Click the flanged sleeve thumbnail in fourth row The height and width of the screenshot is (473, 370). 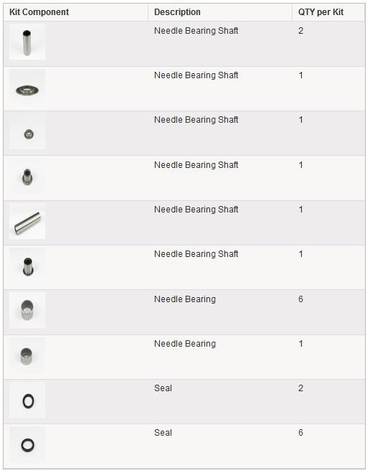[27, 177]
